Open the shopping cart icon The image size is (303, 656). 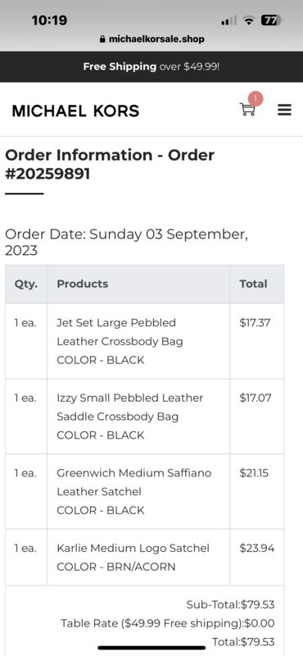247,110
